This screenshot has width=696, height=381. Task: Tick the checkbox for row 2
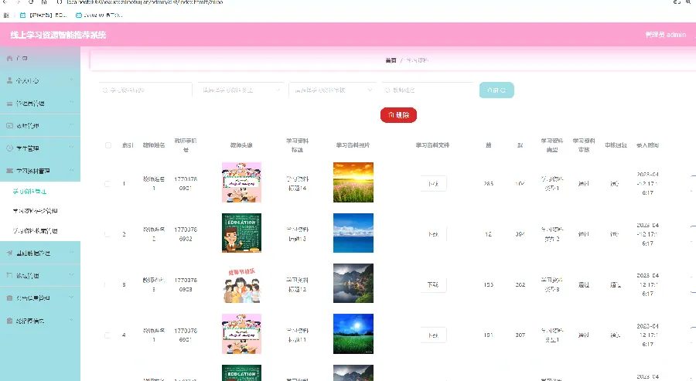(107, 234)
